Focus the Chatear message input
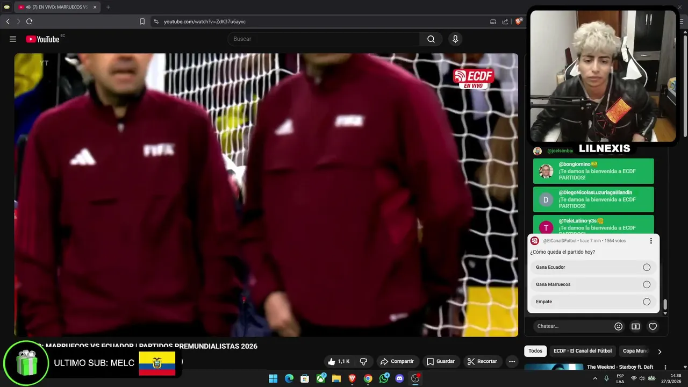Screen dimensions: 688x387 [x=572, y=326]
